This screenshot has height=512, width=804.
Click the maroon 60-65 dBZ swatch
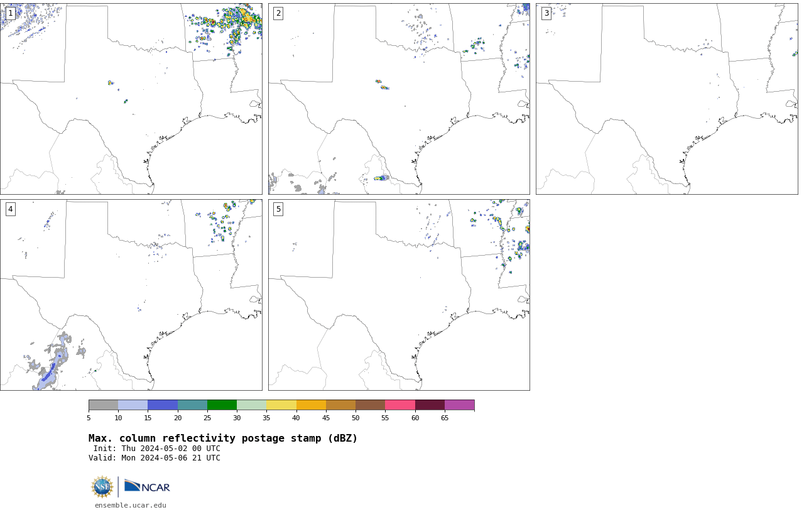tap(430, 405)
